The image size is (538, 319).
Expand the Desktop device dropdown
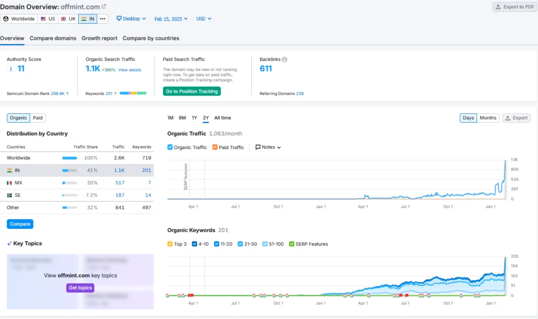tap(131, 19)
